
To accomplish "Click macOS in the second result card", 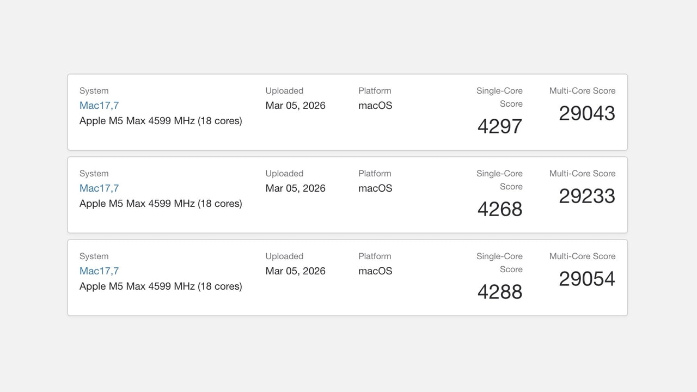I will pos(375,188).
